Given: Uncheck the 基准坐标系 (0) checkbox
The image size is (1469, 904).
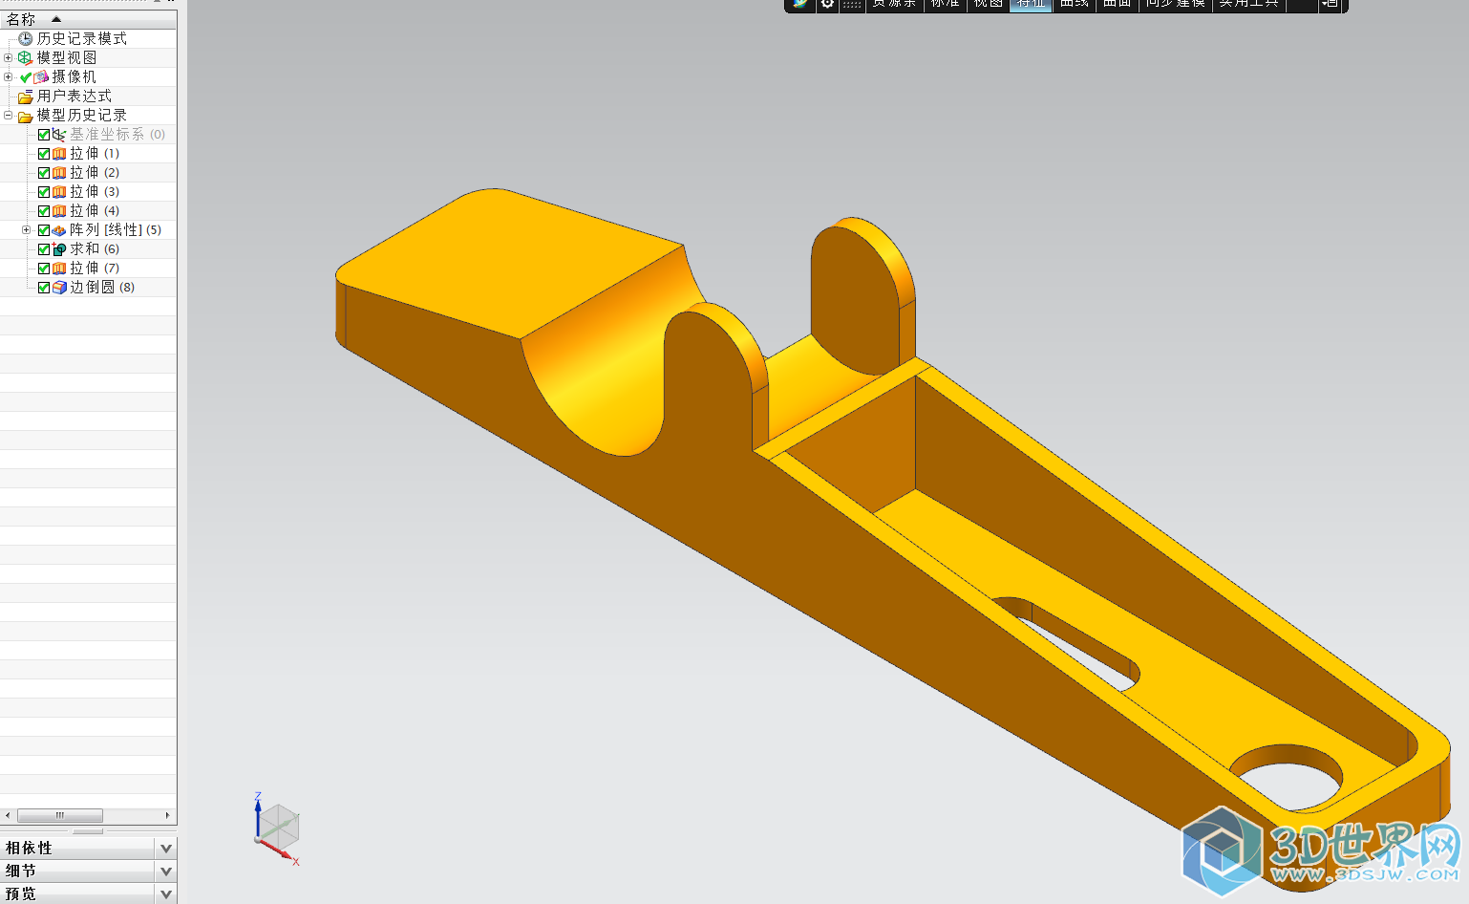Looking at the screenshot, I should pyautogui.click(x=44, y=135).
